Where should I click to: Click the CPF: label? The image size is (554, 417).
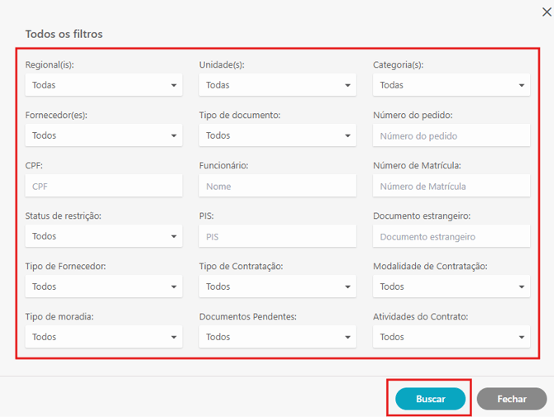pyautogui.click(x=34, y=166)
